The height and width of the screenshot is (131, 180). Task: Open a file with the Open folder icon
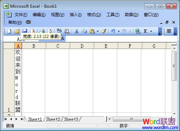pos(17,31)
